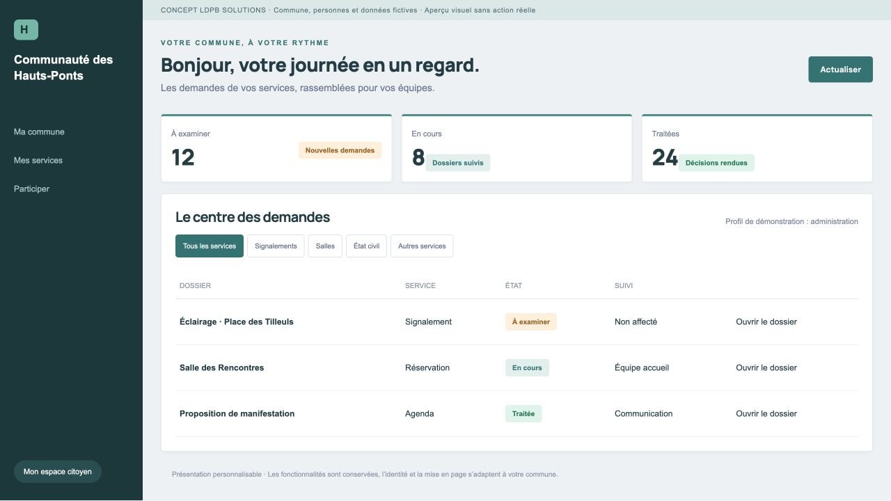Click the À examiner status badge in table
This screenshot has width=891, height=501.
[531, 322]
